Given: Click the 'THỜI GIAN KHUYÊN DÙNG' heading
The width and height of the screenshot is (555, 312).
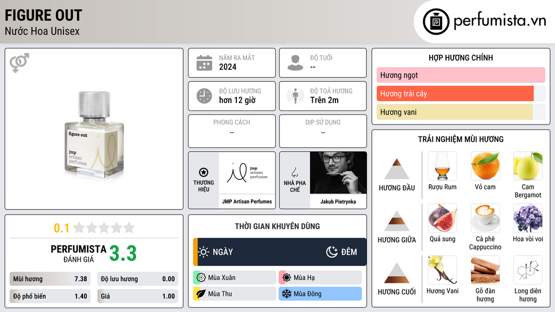Looking at the screenshot, I should point(277,226).
